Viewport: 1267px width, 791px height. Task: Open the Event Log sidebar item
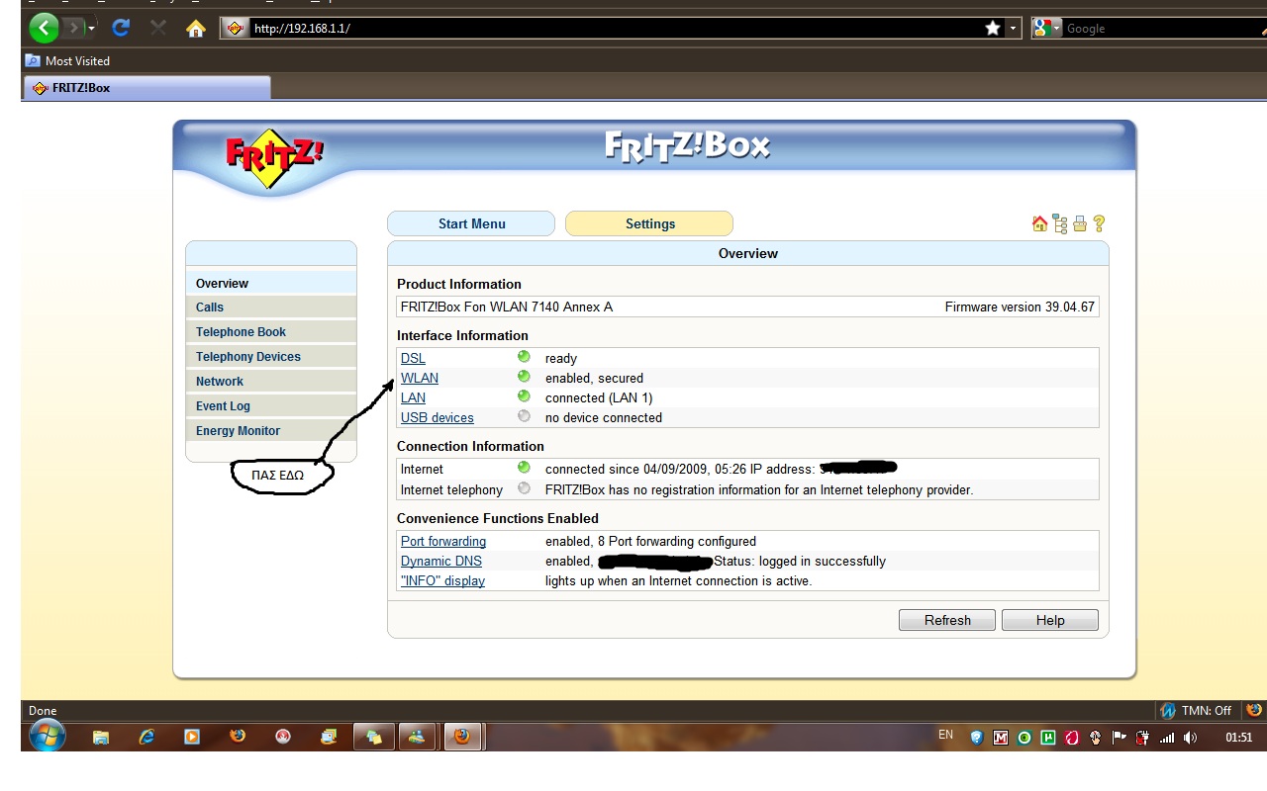click(270, 406)
